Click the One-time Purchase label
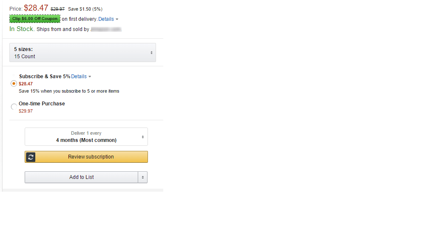Screen dimensions: 443x238 (42, 104)
